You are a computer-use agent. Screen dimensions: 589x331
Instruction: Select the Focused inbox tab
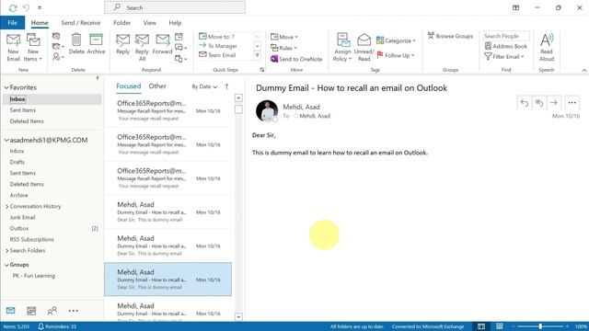(x=129, y=86)
